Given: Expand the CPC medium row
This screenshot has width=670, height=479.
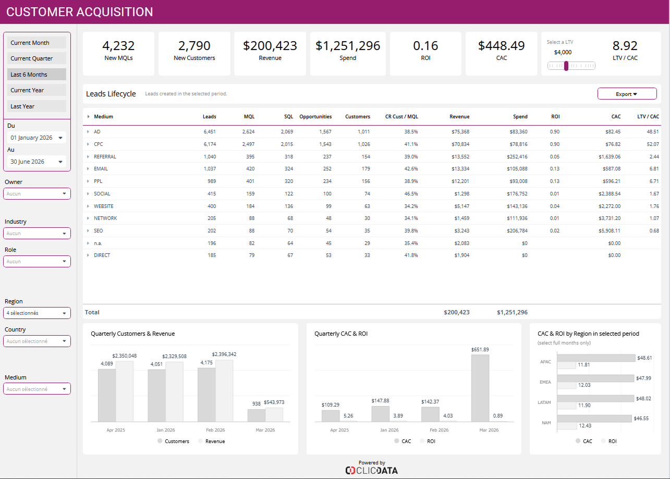Looking at the screenshot, I should click(x=89, y=144).
